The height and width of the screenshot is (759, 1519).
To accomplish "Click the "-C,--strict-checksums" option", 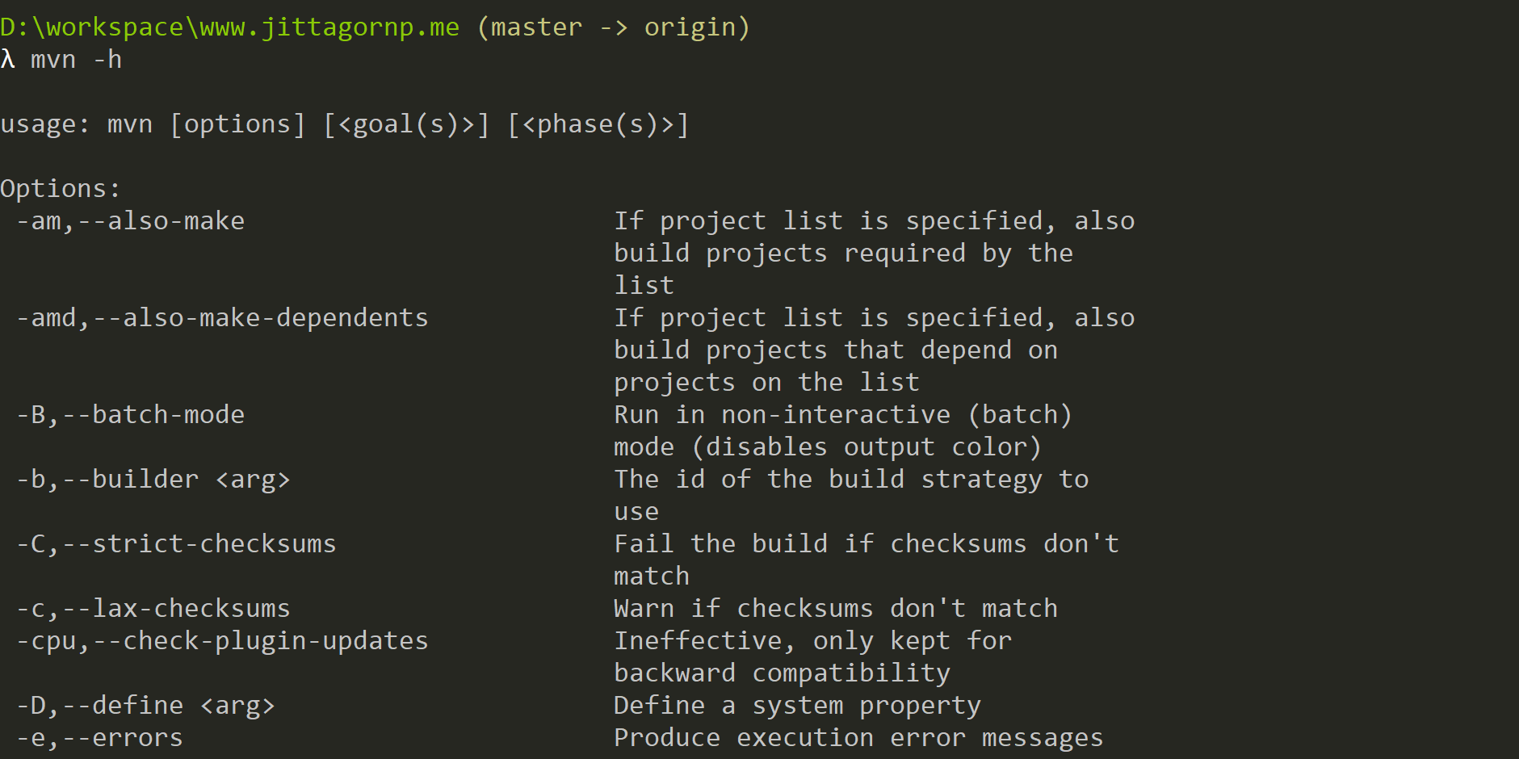I will click(x=176, y=544).
